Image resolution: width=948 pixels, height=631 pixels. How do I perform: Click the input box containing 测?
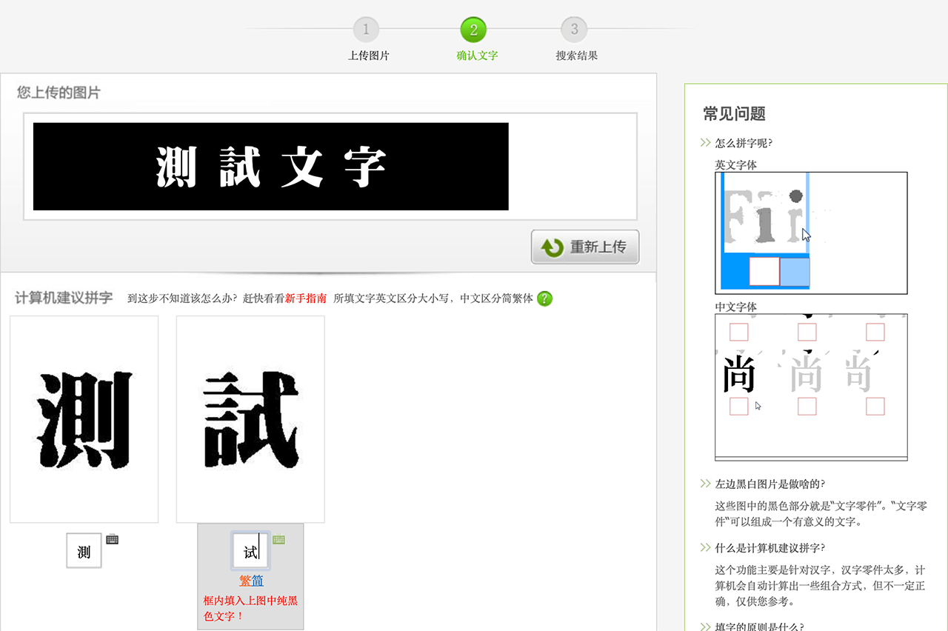pyautogui.click(x=84, y=551)
